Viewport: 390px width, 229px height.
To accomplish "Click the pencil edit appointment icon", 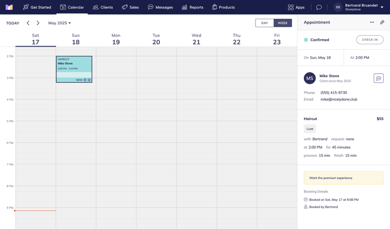I will pyautogui.click(x=382, y=22).
